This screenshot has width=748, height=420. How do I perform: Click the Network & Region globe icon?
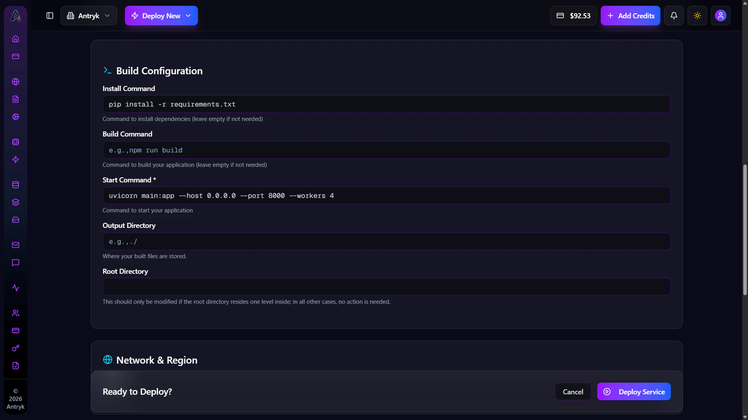coord(108,360)
